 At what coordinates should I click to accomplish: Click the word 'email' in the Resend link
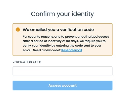point(77,50)
